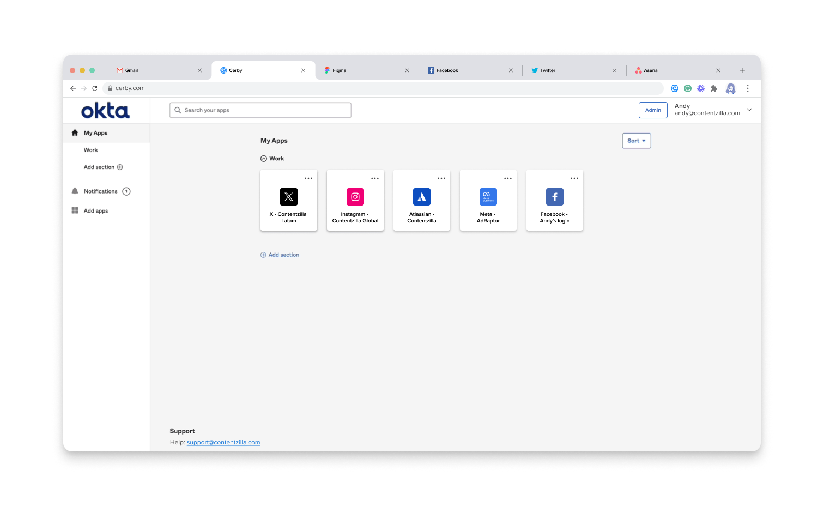This screenshot has width=824, height=506.
Task: Switch to the Twitter tab
Action: tap(574, 70)
